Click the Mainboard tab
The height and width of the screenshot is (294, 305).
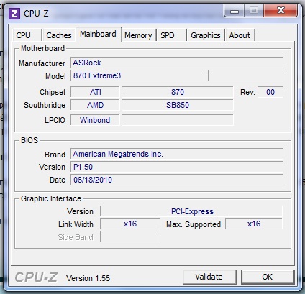98,35
